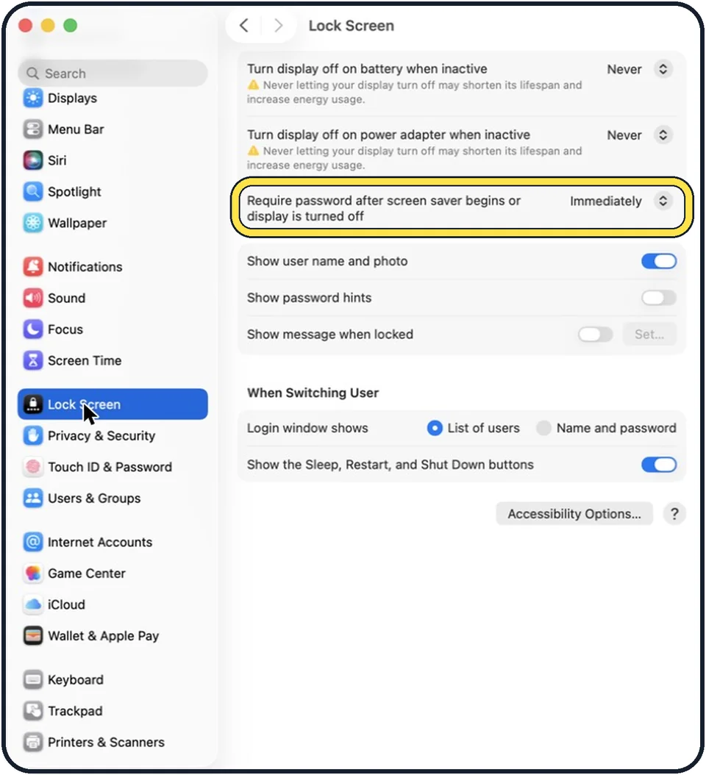Image resolution: width=706 pixels, height=775 pixels.
Task: Click the help question mark button
Action: [674, 514]
